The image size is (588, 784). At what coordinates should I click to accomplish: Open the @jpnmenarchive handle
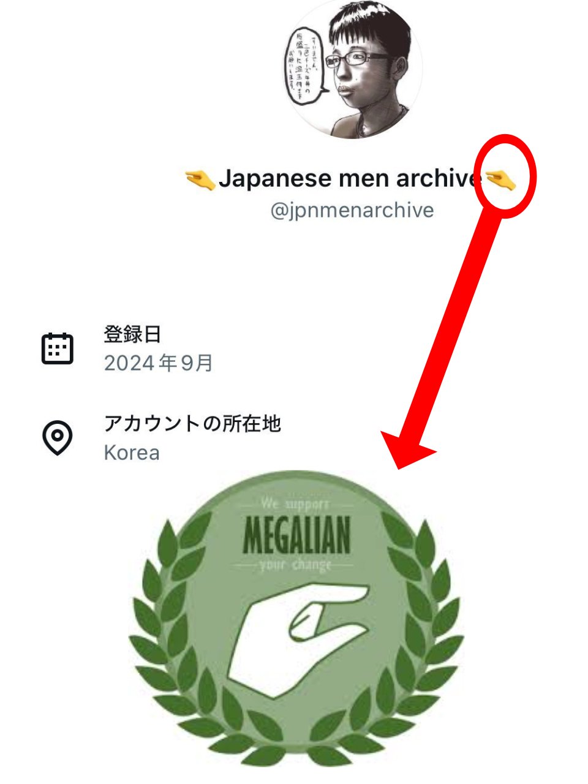(x=352, y=210)
